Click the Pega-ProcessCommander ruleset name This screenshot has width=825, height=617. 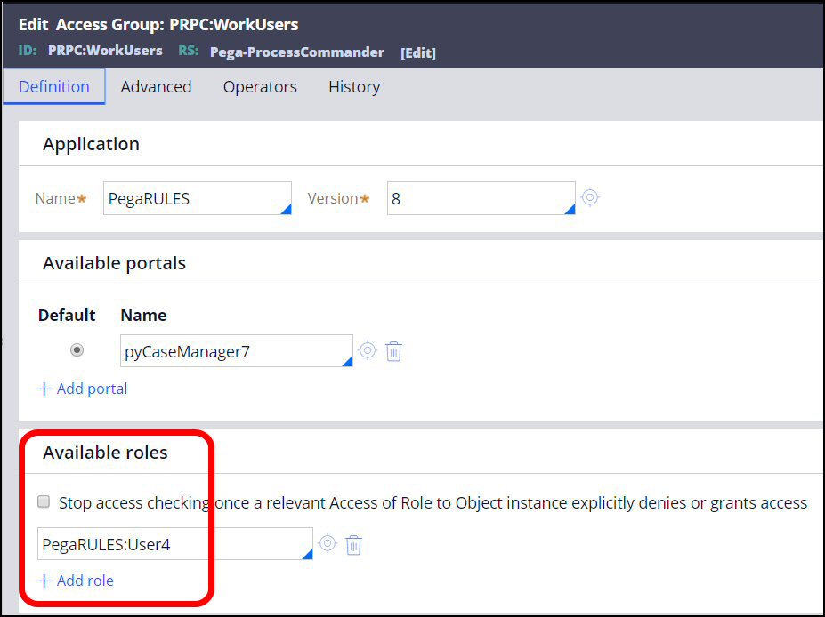click(297, 52)
